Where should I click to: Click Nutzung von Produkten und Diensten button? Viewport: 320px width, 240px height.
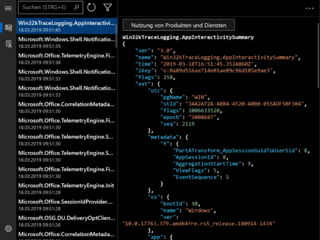click(179, 25)
